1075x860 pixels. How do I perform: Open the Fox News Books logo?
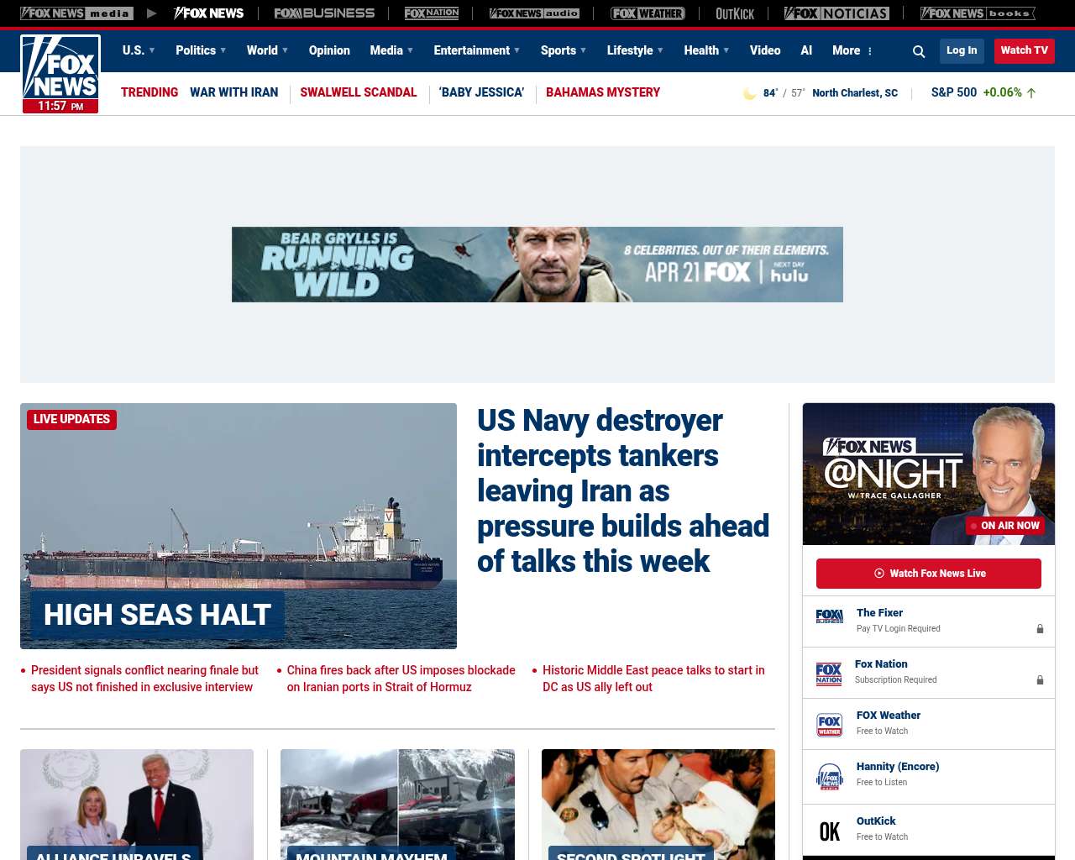pyautogui.click(x=978, y=13)
